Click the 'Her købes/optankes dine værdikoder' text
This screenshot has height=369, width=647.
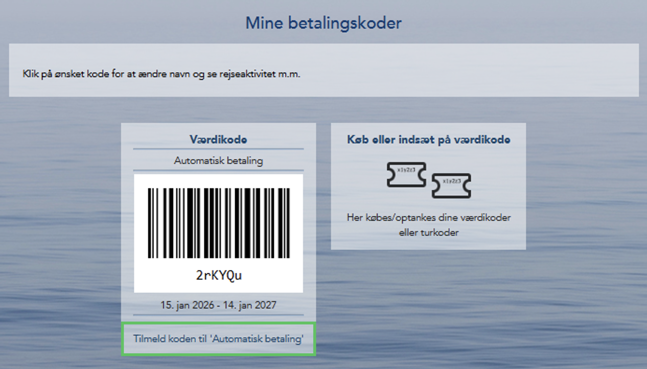point(428,218)
